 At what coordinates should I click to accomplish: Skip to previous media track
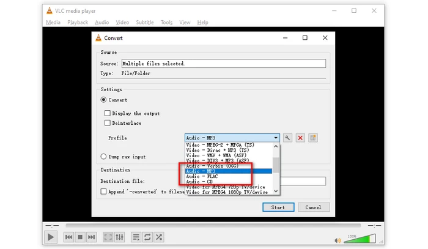69,237
